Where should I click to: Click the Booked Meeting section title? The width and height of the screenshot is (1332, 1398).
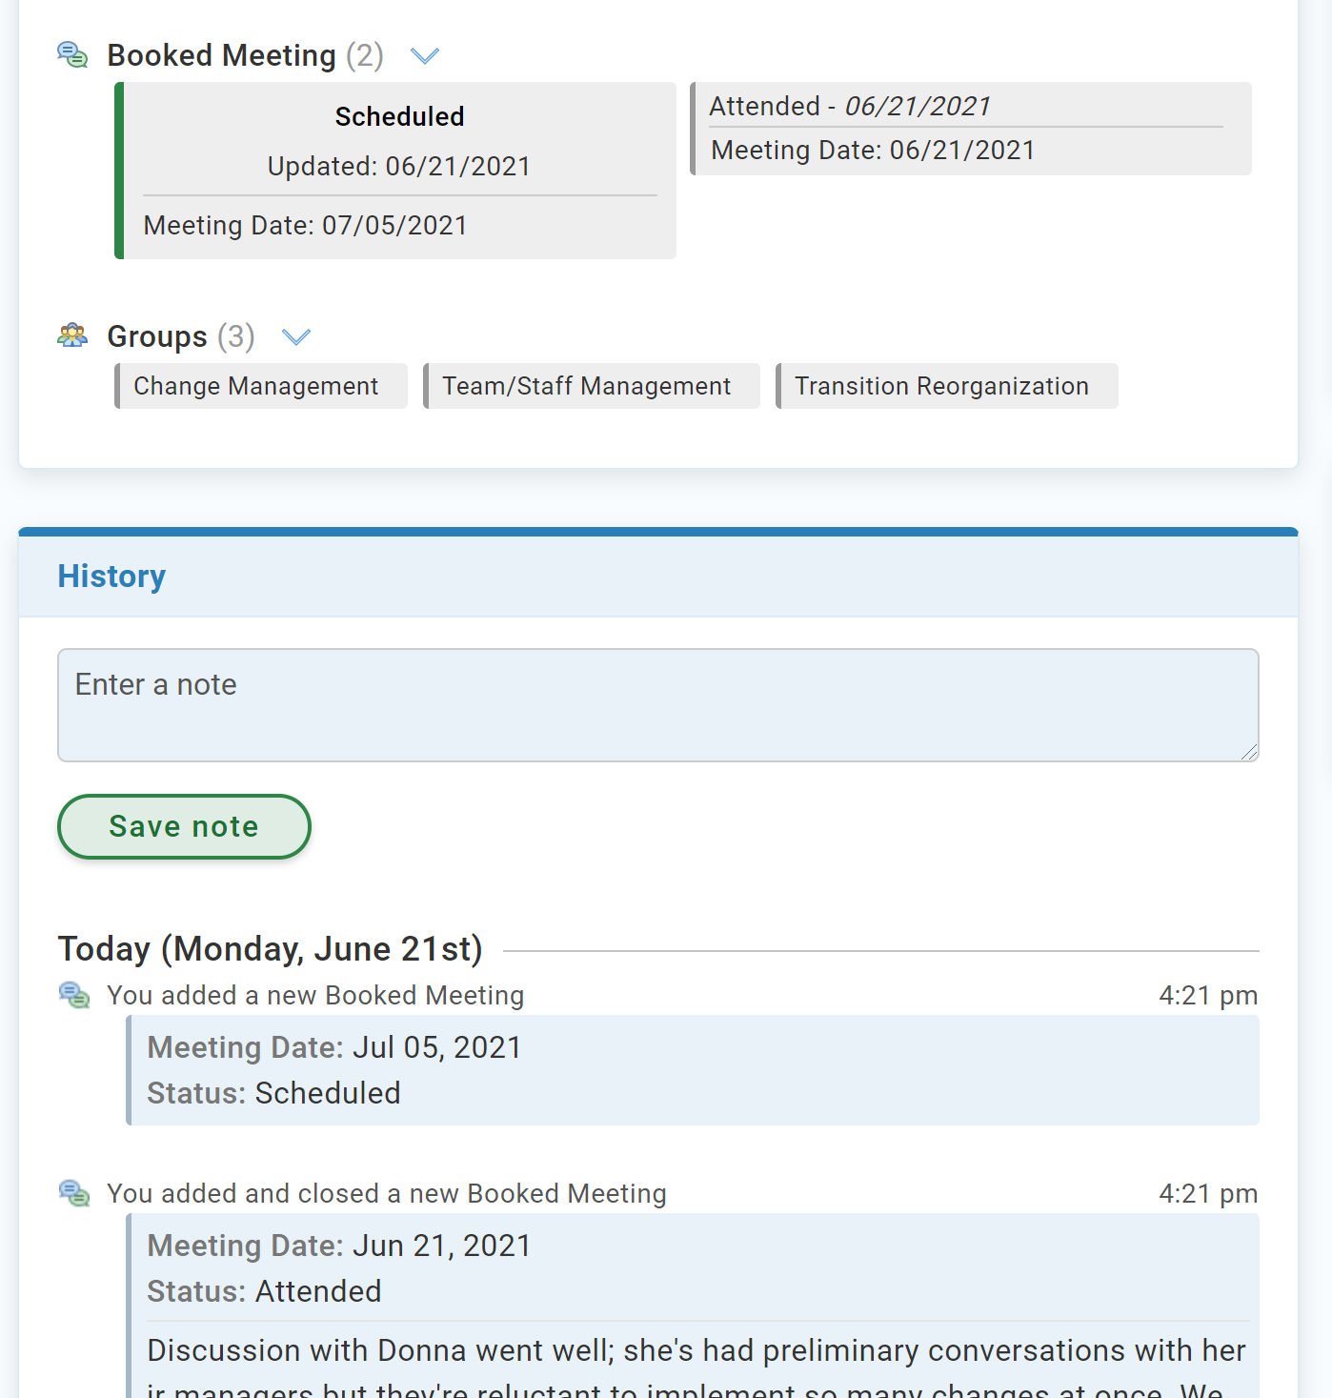(x=221, y=55)
